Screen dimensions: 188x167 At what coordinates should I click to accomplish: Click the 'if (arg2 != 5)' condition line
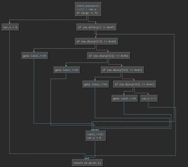click(x=87, y=13)
